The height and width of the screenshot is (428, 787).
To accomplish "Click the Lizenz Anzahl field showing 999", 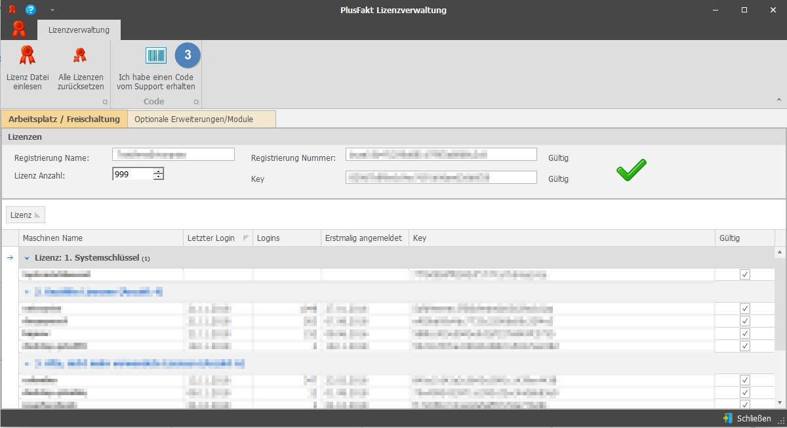I will pyautogui.click(x=133, y=174).
